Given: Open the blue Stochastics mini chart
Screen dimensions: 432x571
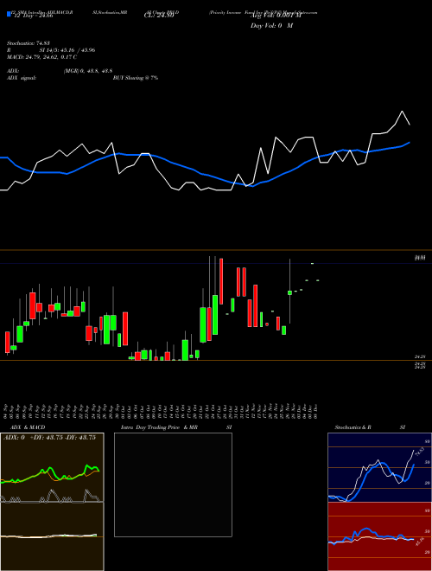Looking at the screenshot, I should tap(379, 467).
